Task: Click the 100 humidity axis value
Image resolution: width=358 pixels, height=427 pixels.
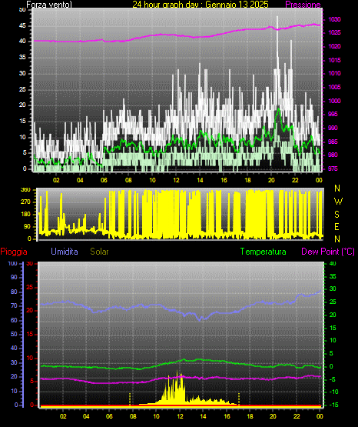Action: tap(13, 264)
